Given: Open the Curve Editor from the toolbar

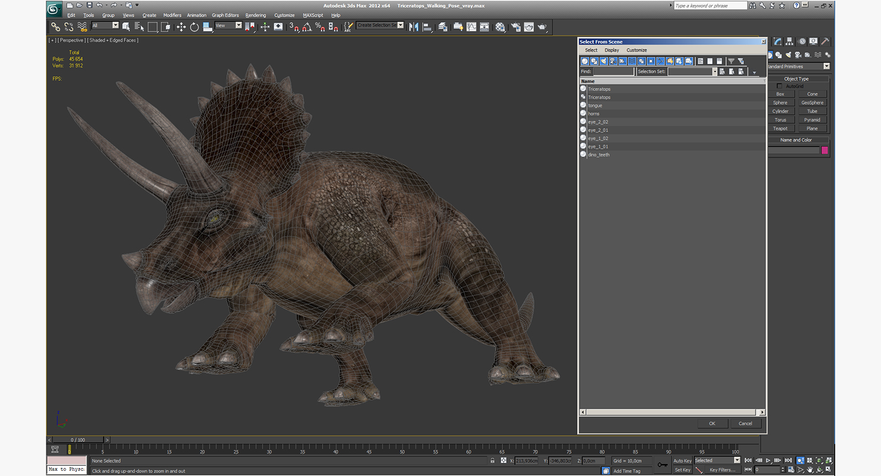Looking at the screenshot, I should 471,27.
